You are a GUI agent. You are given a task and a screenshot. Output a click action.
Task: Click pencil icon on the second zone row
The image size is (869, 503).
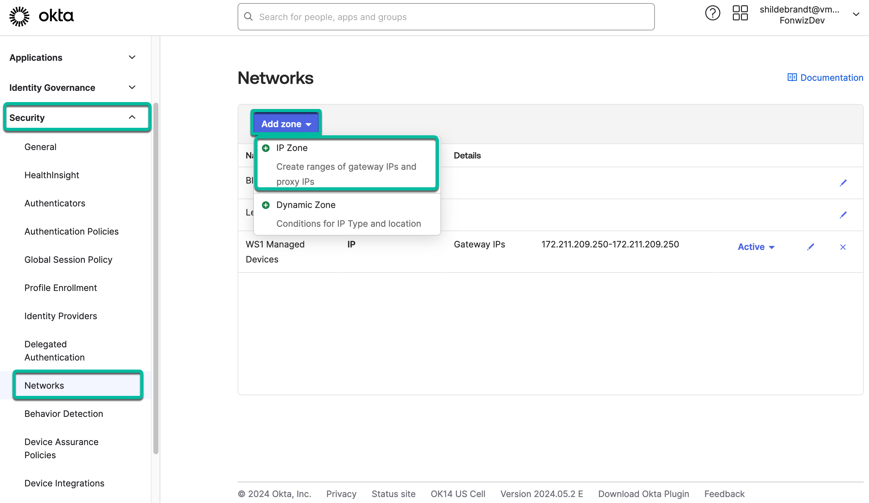(x=843, y=215)
